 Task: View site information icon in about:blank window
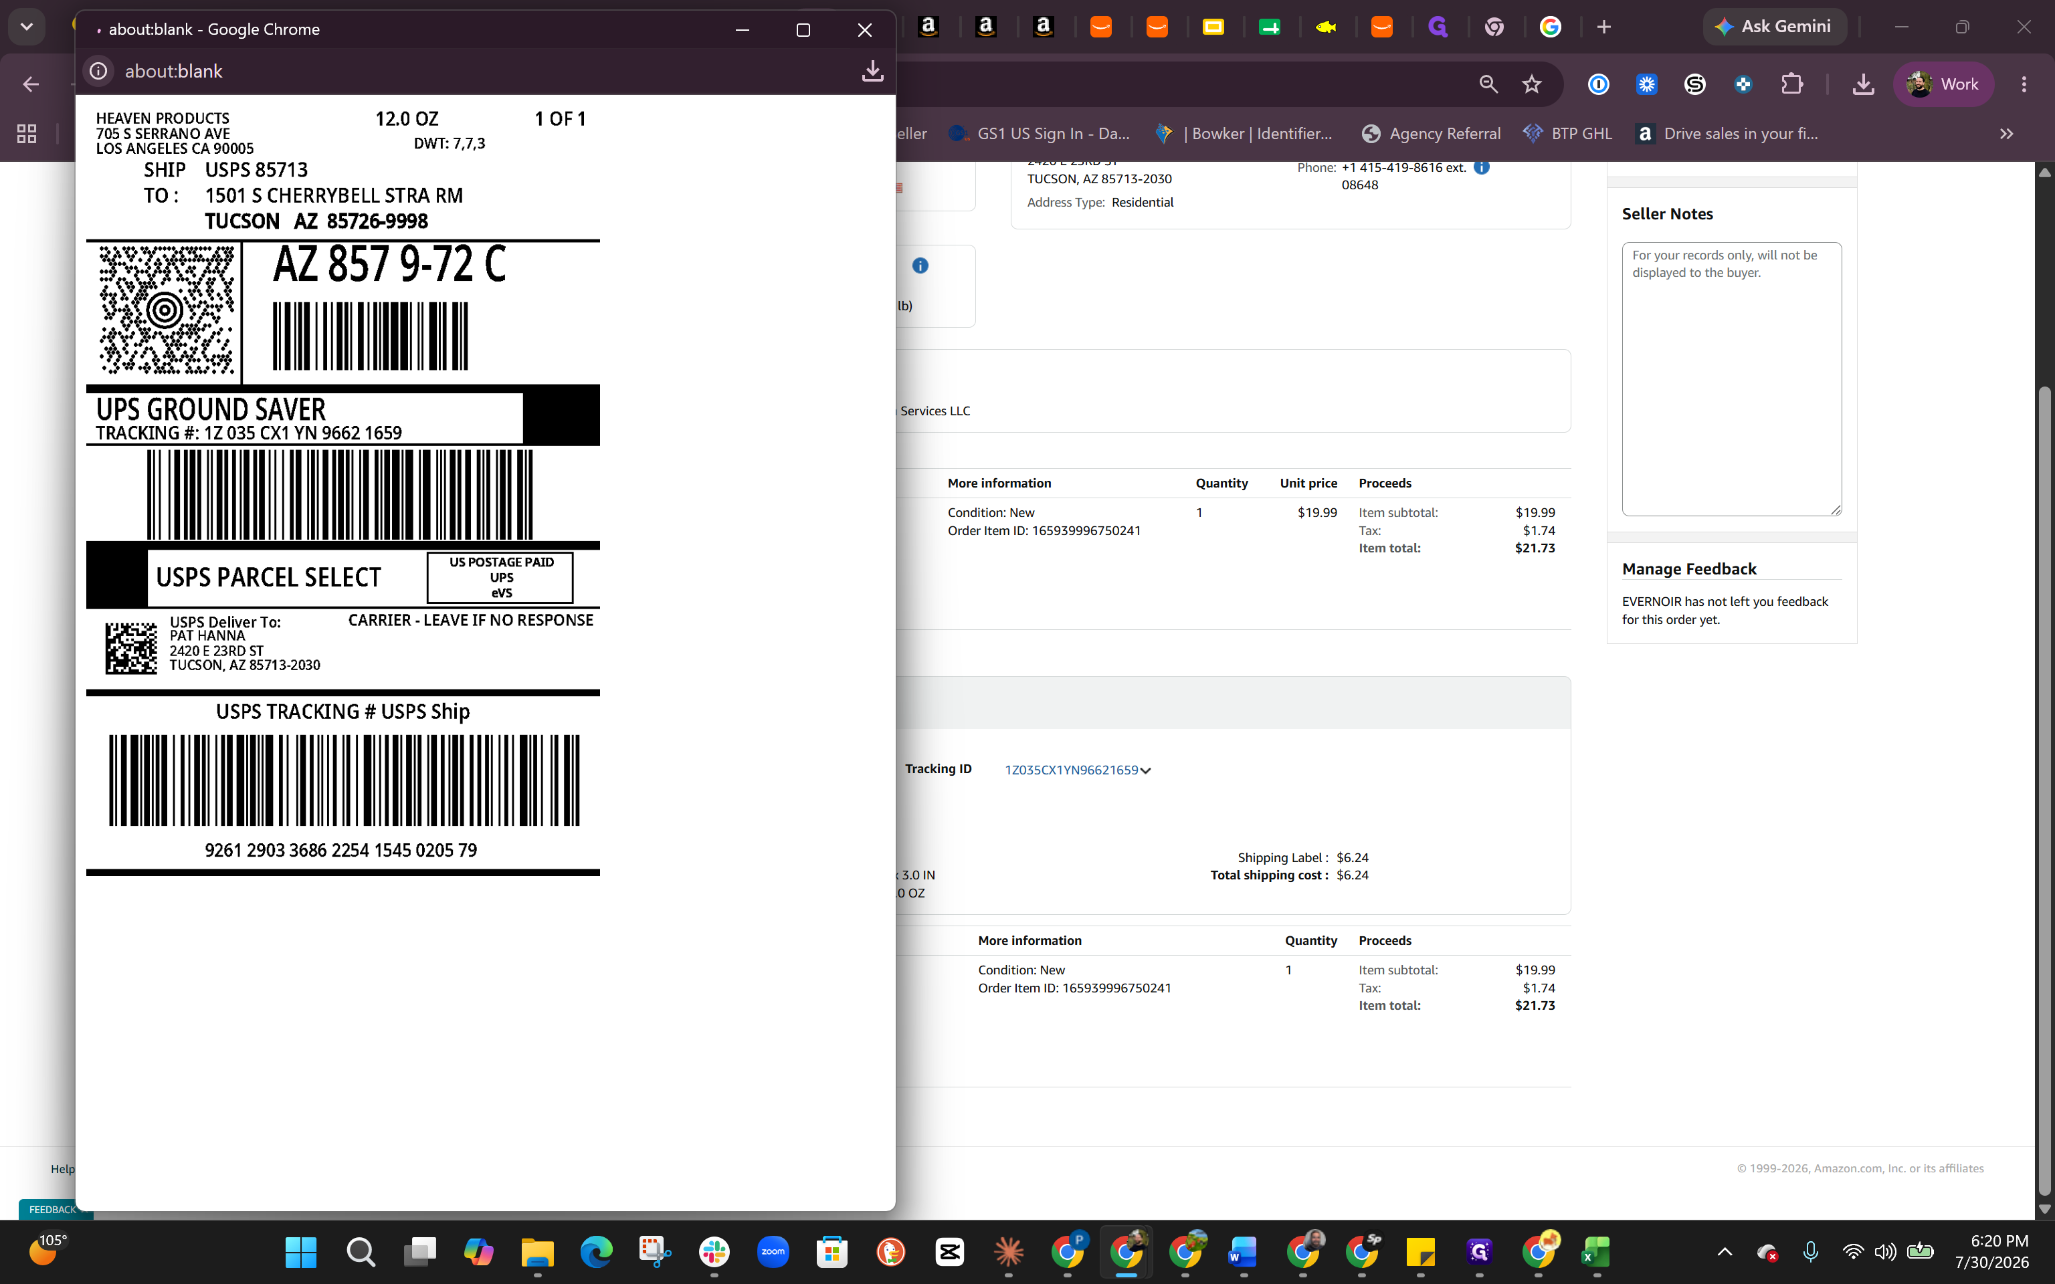pos(98,70)
